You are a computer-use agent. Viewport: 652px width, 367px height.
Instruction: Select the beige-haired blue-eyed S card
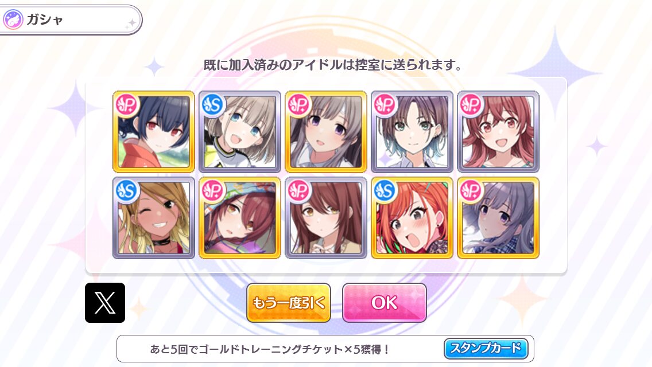(240, 132)
